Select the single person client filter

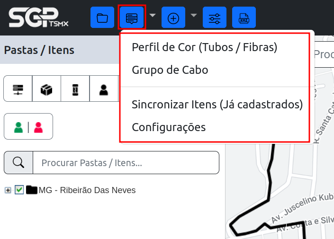click(x=104, y=89)
